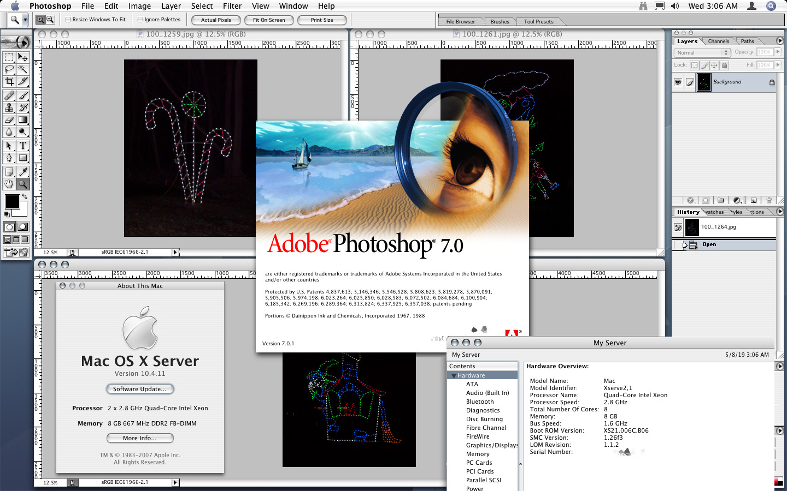Collapse the Hardware disclosure triangle in My Server
The height and width of the screenshot is (491, 787).
click(x=454, y=376)
